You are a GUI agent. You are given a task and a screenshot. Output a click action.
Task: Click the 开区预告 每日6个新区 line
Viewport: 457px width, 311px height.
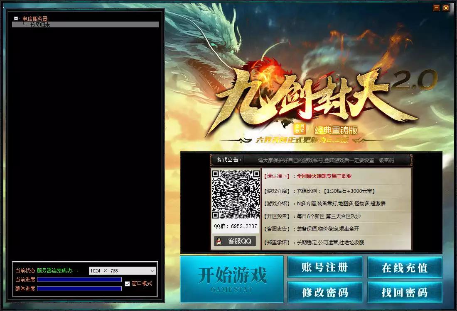[312, 216]
